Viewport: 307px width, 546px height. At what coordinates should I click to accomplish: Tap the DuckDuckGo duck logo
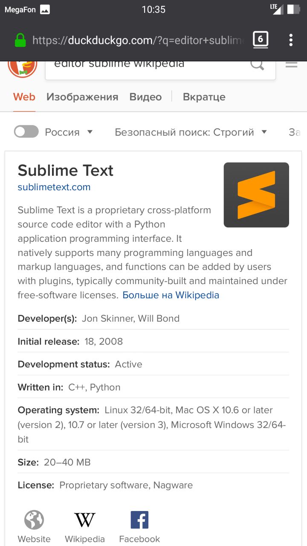[22, 68]
